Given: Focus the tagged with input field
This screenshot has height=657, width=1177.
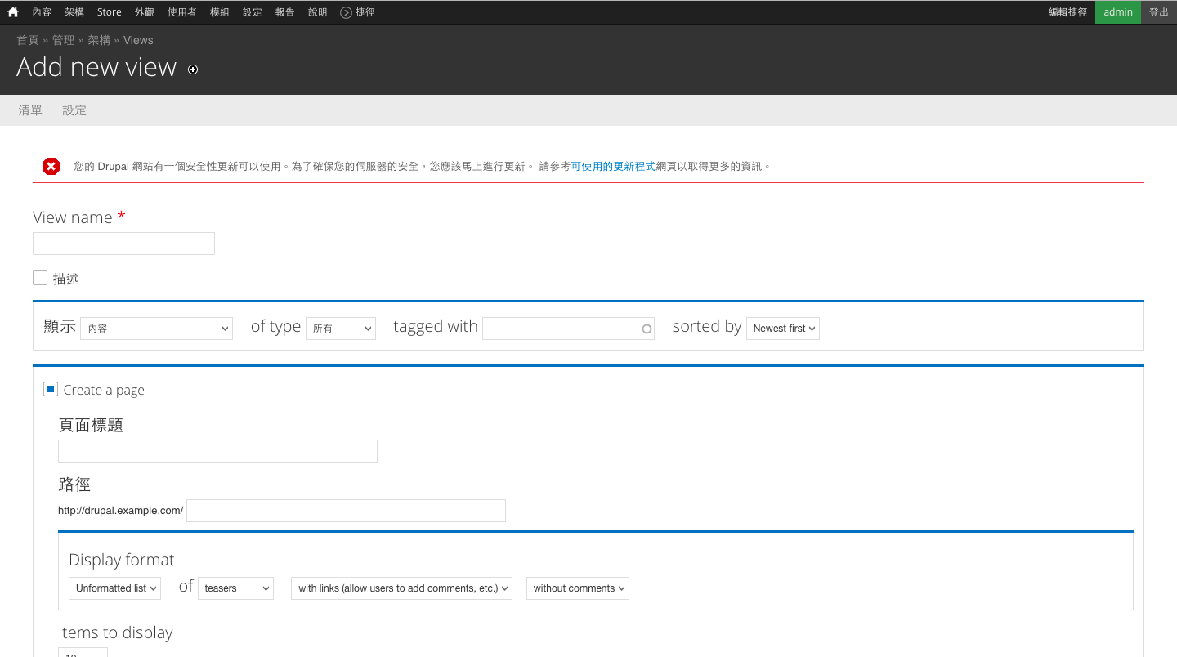Looking at the screenshot, I should (568, 328).
